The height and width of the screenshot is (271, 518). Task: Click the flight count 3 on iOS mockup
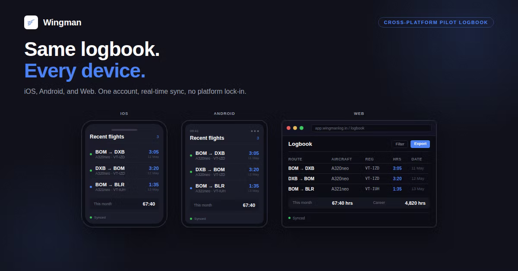[x=158, y=137]
